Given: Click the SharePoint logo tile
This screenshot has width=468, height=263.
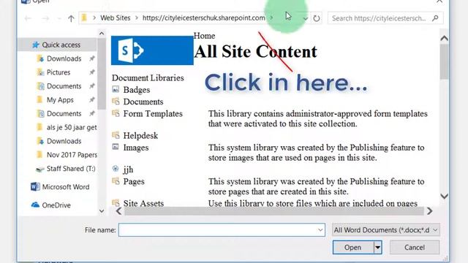Looking at the screenshot, I should pyautogui.click(x=152, y=50).
